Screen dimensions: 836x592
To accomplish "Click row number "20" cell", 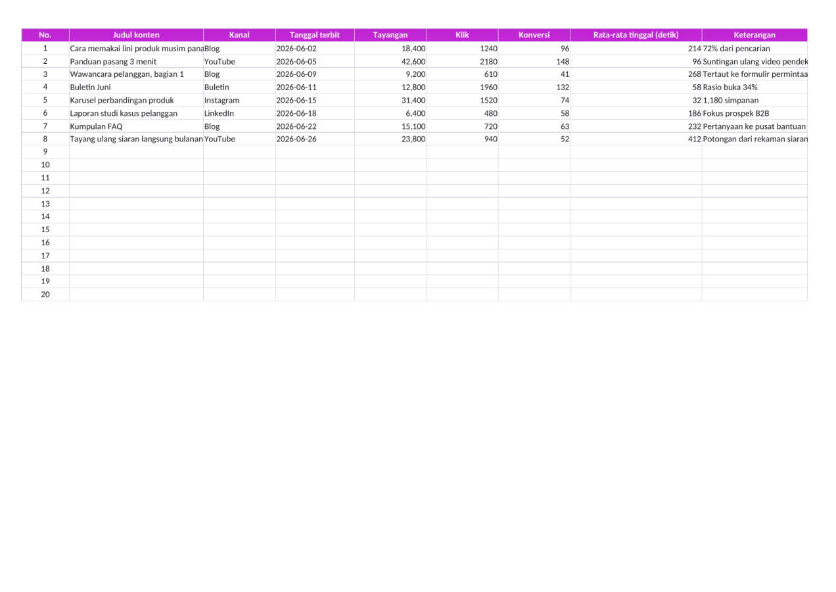I will 45,295.
